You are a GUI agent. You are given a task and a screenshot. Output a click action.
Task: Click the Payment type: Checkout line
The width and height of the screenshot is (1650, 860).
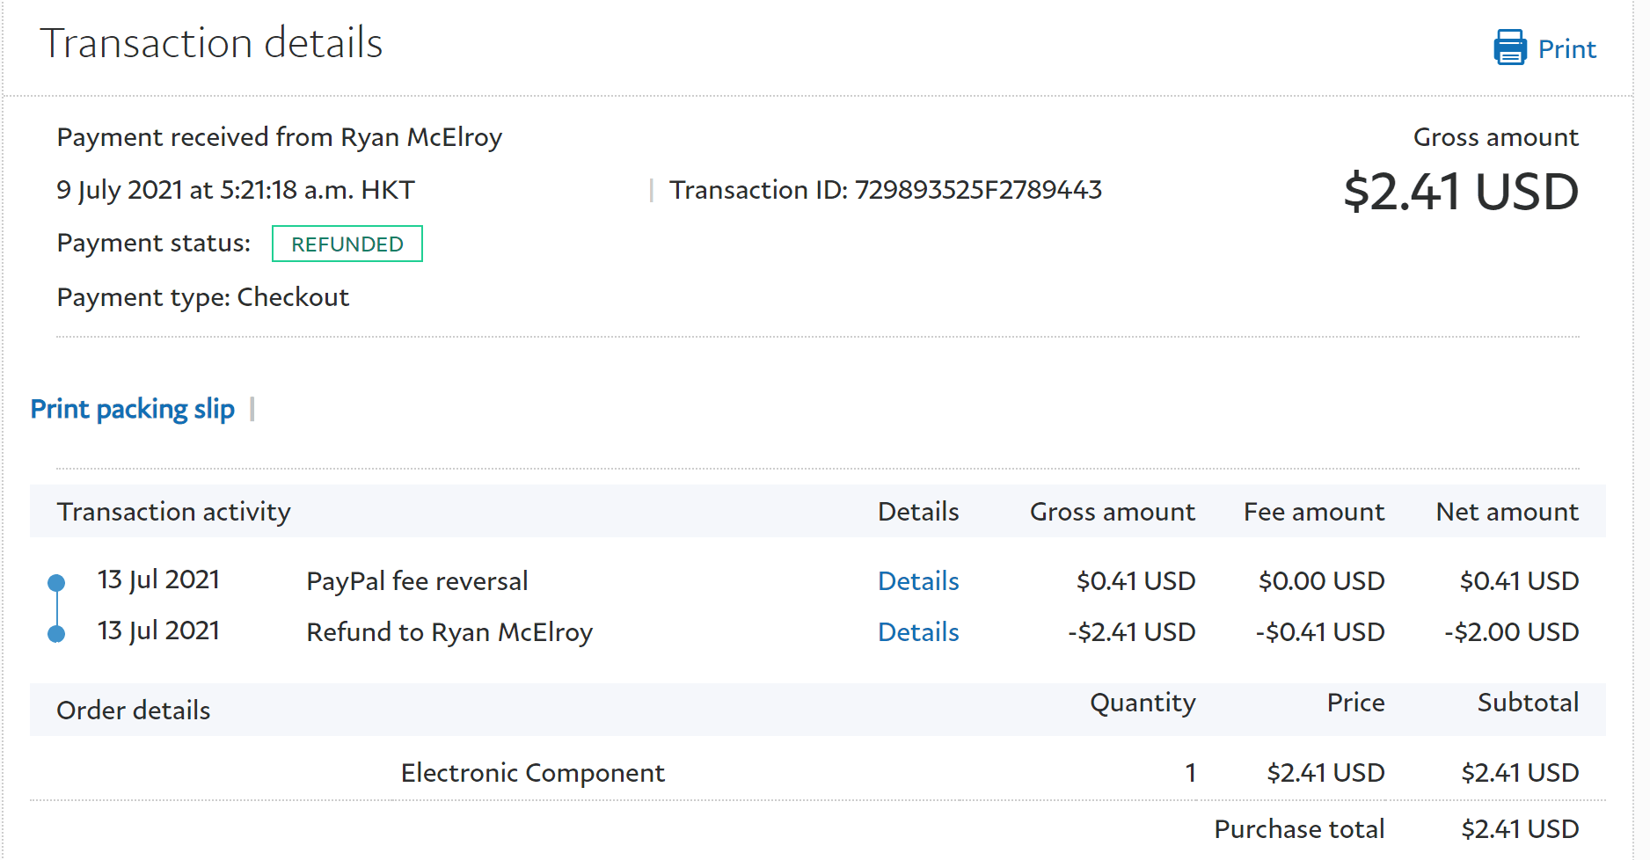[203, 297]
